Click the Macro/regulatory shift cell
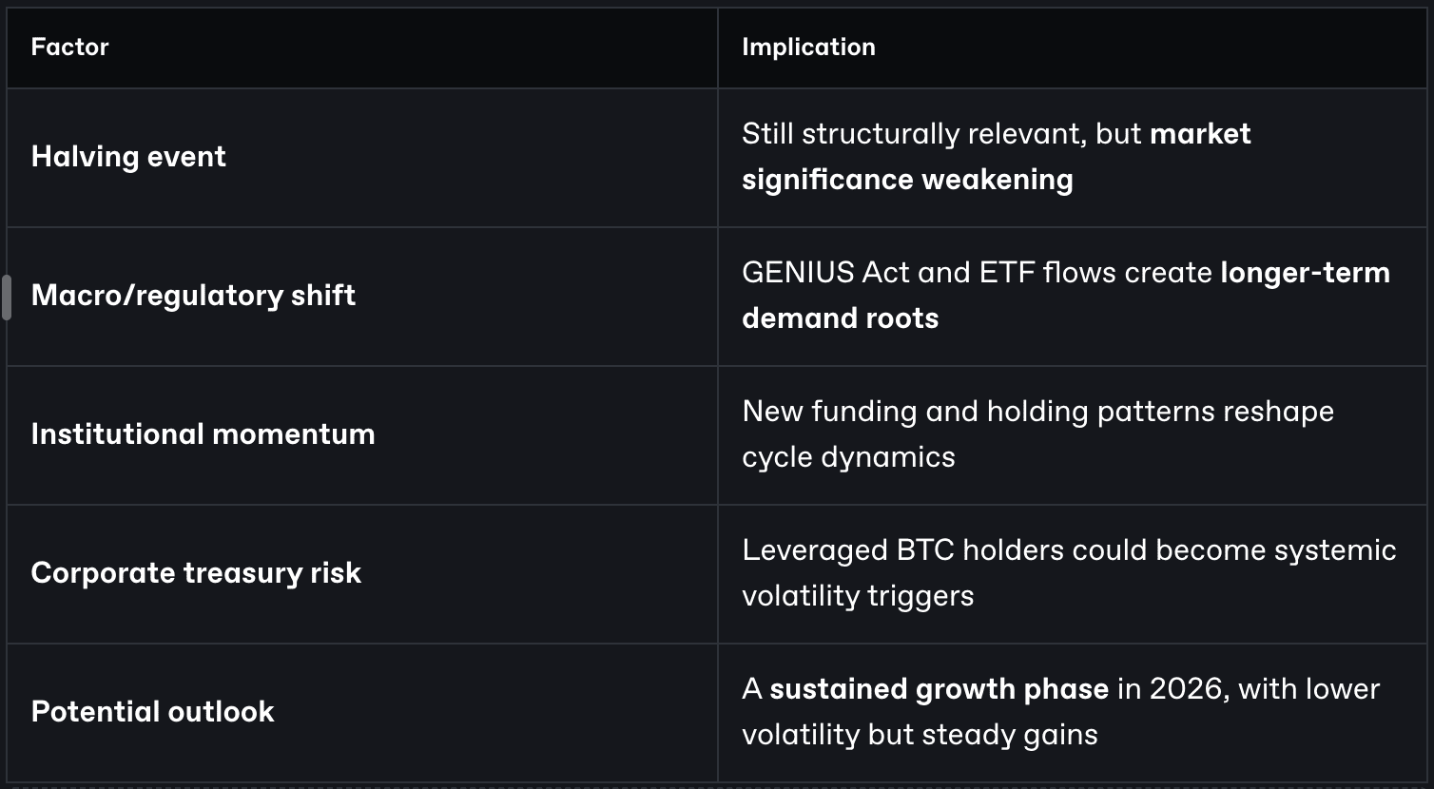The image size is (1434, 789). point(193,296)
